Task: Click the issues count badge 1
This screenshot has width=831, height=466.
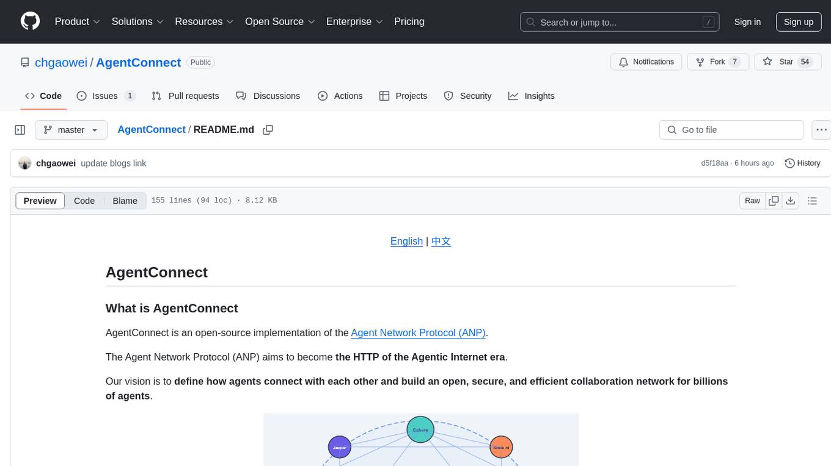Action: pyautogui.click(x=130, y=96)
